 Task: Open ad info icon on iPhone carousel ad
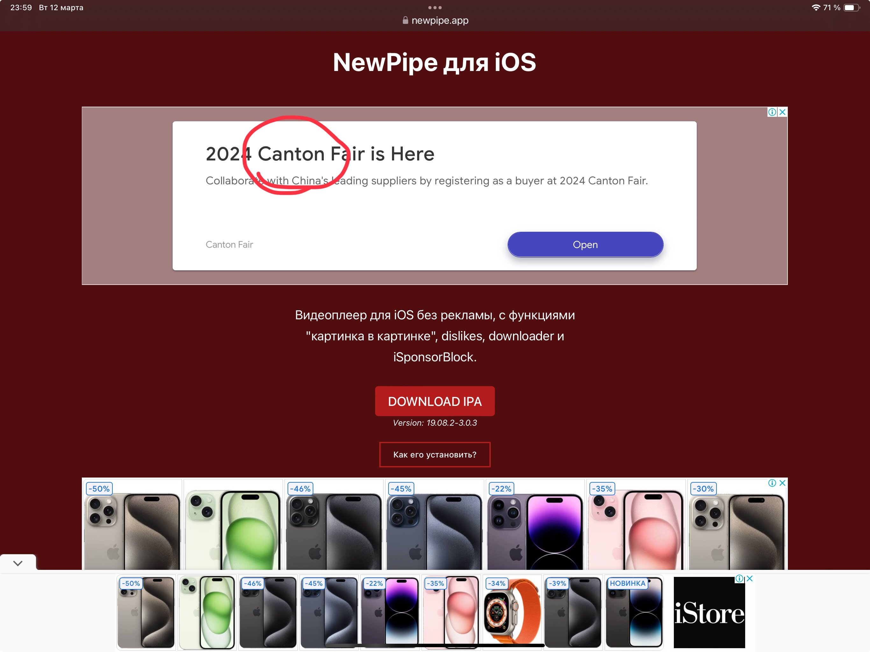772,483
